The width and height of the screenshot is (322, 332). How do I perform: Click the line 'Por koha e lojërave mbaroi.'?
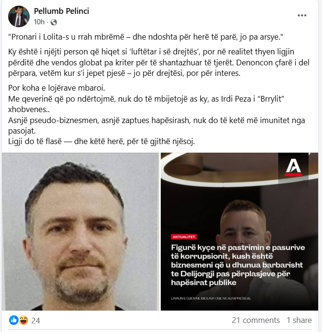(56, 88)
